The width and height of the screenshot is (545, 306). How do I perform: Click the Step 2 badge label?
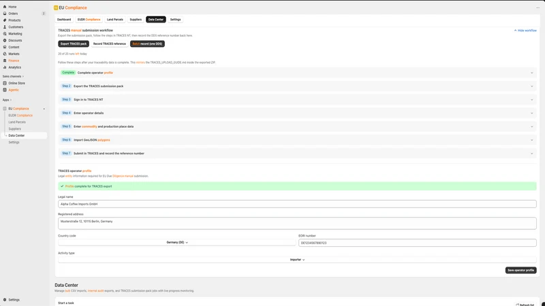point(66,86)
